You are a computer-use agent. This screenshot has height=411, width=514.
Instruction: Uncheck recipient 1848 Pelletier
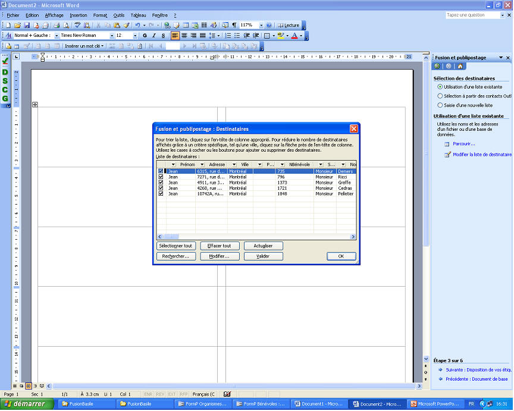pyautogui.click(x=161, y=194)
